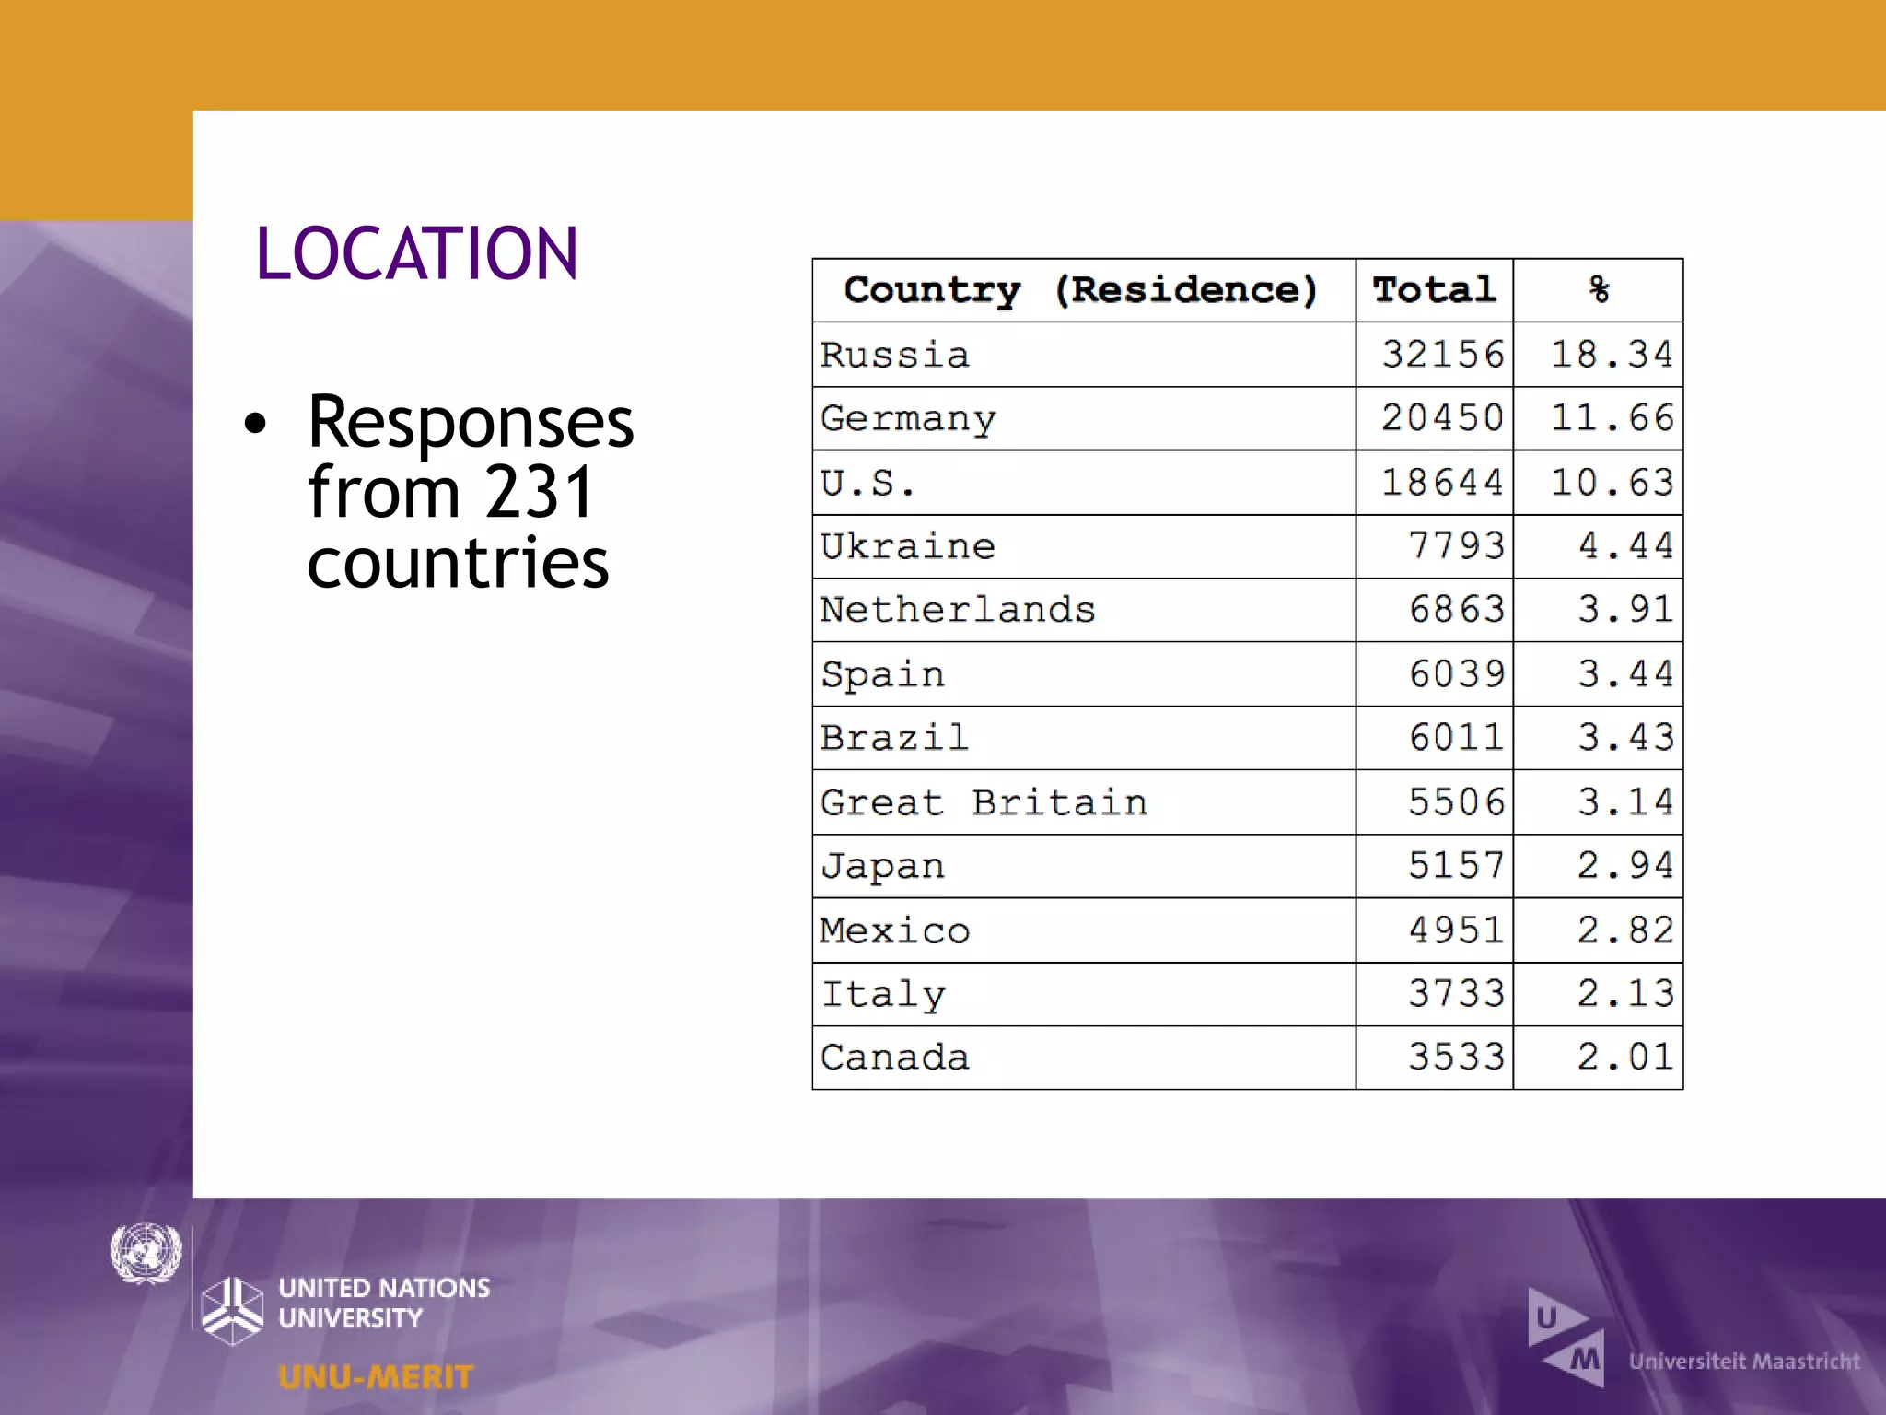Image resolution: width=1886 pixels, height=1415 pixels.
Task: Click the percentage value 3.14
Action: point(1625,802)
